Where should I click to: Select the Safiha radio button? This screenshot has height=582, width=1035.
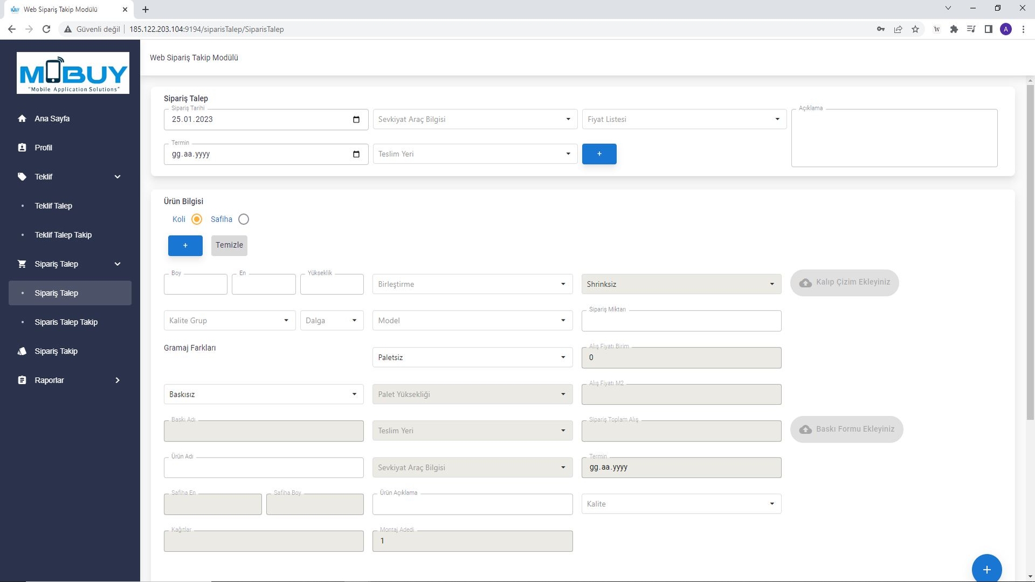pos(244,219)
